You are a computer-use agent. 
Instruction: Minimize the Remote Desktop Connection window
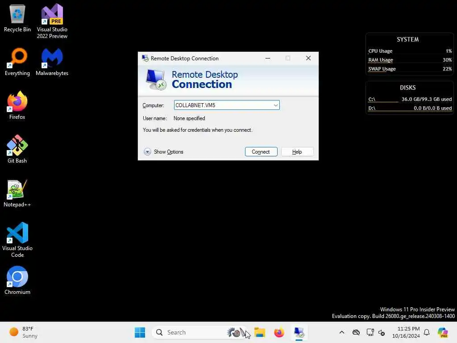pyautogui.click(x=268, y=59)
